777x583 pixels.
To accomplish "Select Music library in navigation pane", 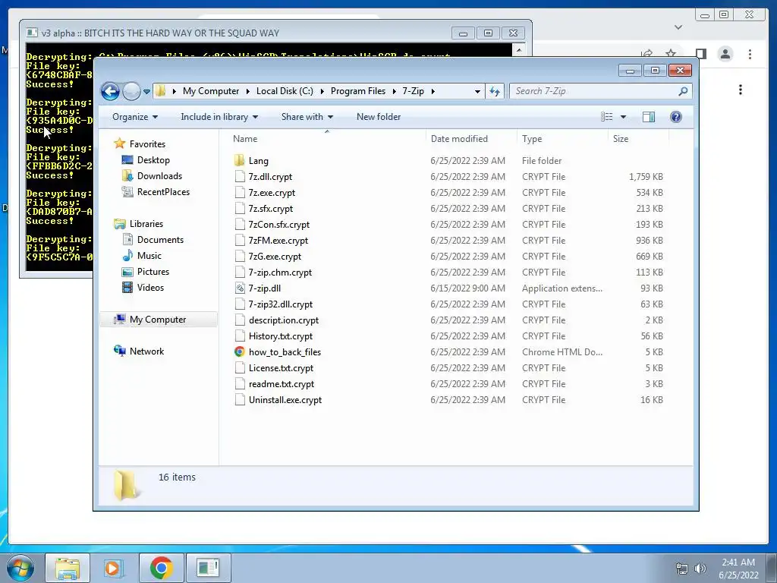I will (x=149, y=256).
